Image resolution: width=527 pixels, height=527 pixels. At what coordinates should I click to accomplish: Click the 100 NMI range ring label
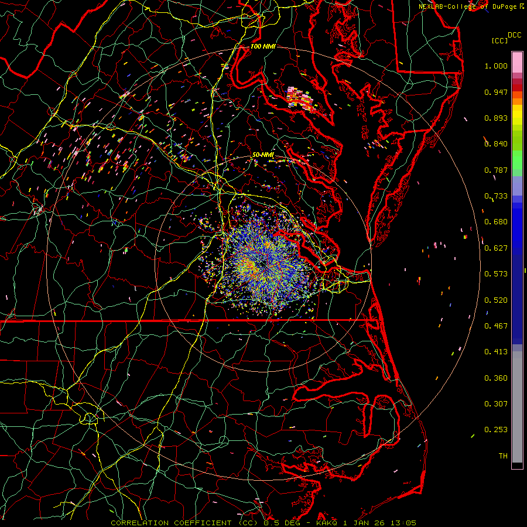point(263,46)
